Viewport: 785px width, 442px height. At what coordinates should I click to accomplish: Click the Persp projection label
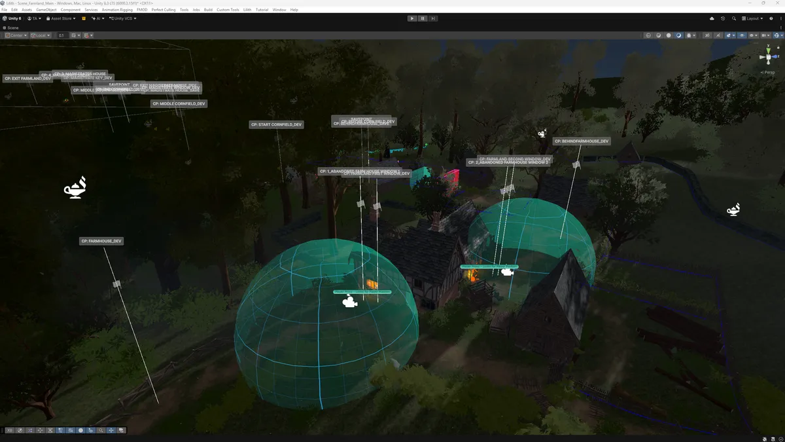point(769,72)
